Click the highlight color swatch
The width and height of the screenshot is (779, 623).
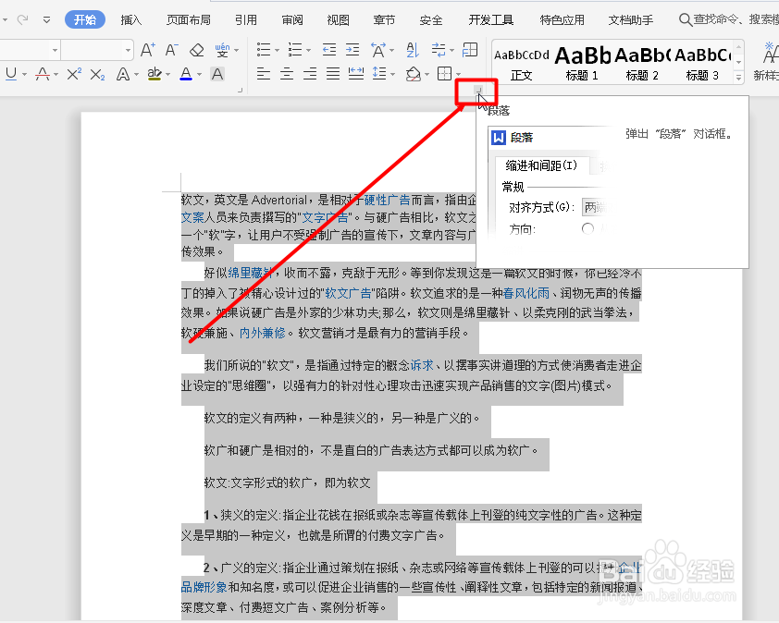[x=153, y=77]
